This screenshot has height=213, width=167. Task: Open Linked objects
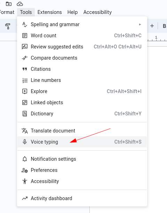pyautogui.click(x=82, y=102)
